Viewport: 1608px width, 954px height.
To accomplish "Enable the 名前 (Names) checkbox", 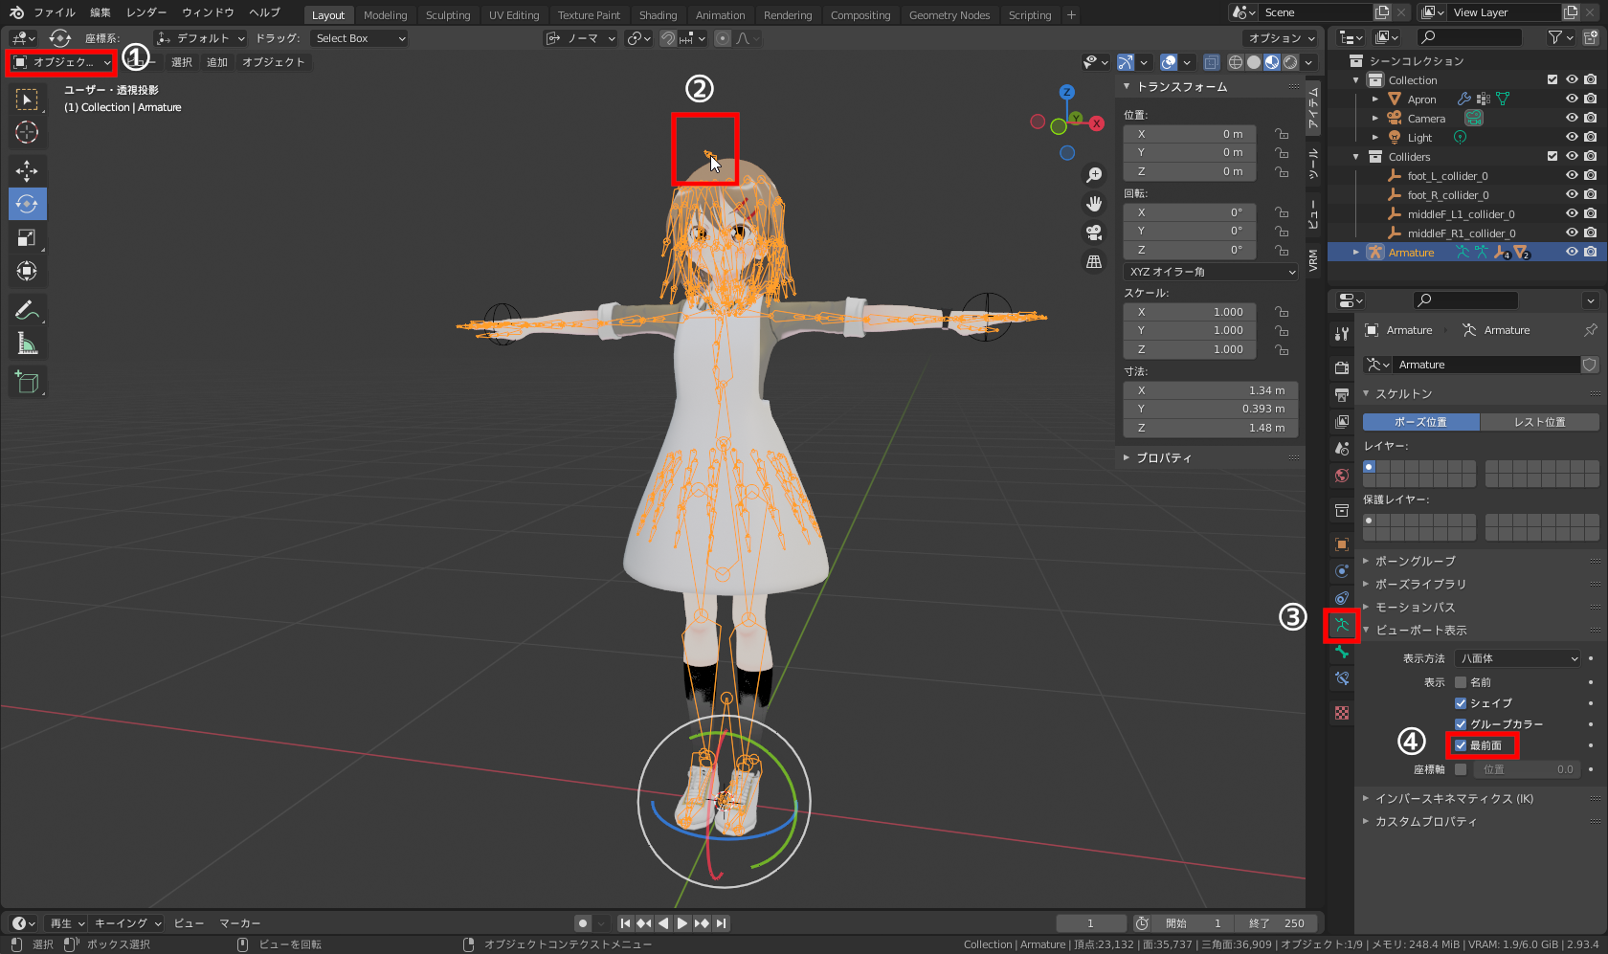I will coord(1461,682).
